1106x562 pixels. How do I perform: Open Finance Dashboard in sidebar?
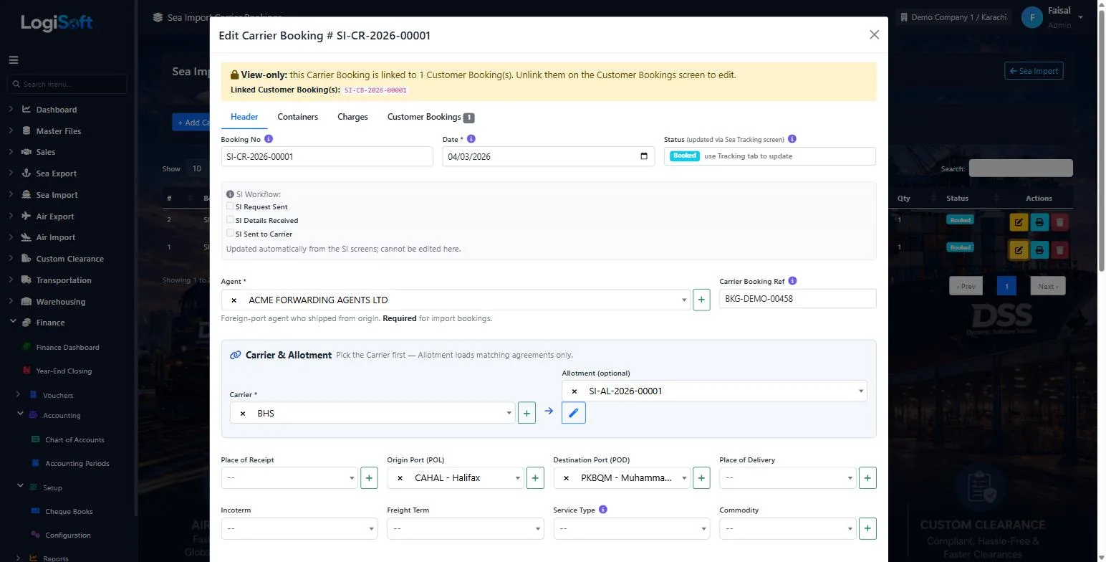[x=67, y=348]
